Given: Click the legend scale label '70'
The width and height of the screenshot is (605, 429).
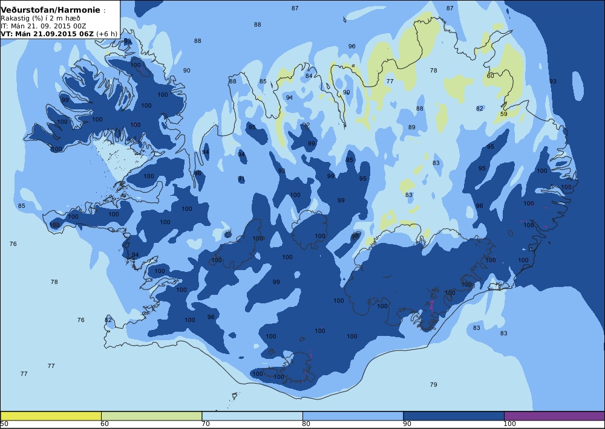Looking at the screenshot, I should click(206, 424).
